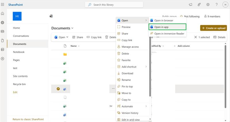Screen dimensions: 230x122
Task: Expand the Automate submenu arrow
Action: (146, 106)
